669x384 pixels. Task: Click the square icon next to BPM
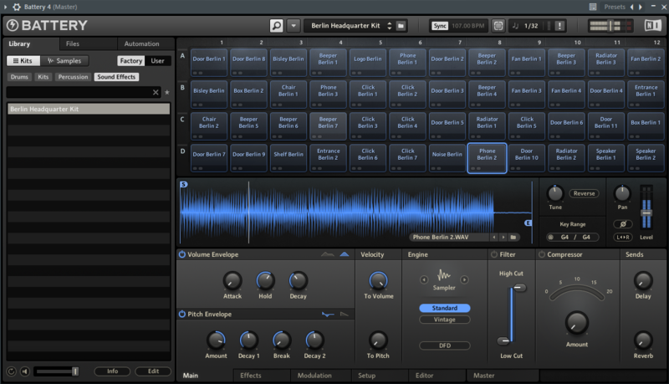pyautogui.click(x=498, y=26)
